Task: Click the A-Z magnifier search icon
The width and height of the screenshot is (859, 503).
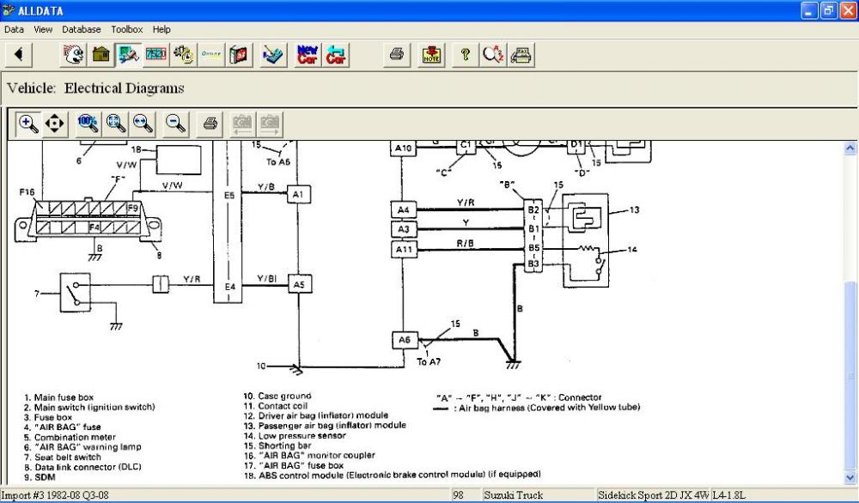Action: [x=493, y=54]
